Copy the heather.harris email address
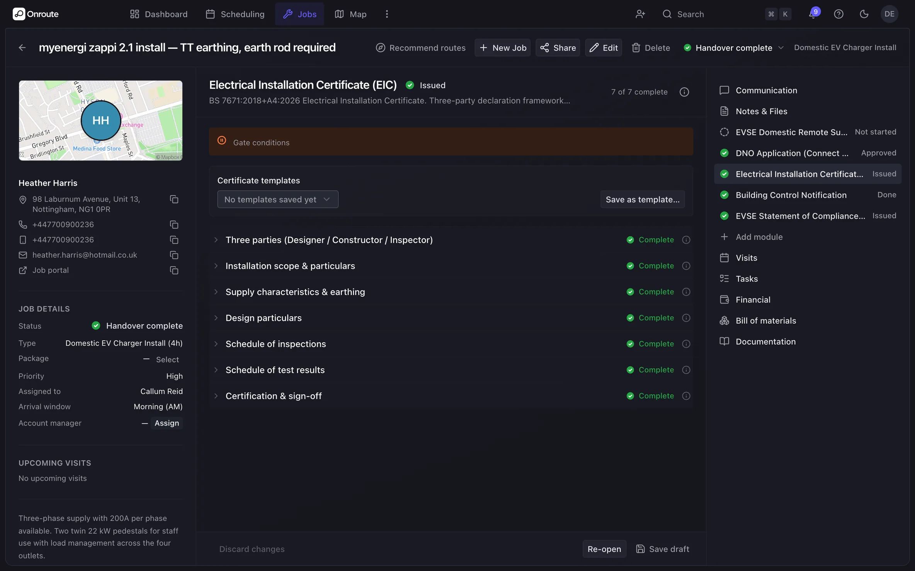Image resolution: width=915 pixels, height=571 pixels. coord(174,255)
